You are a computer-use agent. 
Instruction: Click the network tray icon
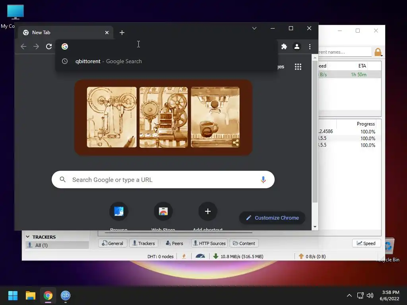pos(360,295)
